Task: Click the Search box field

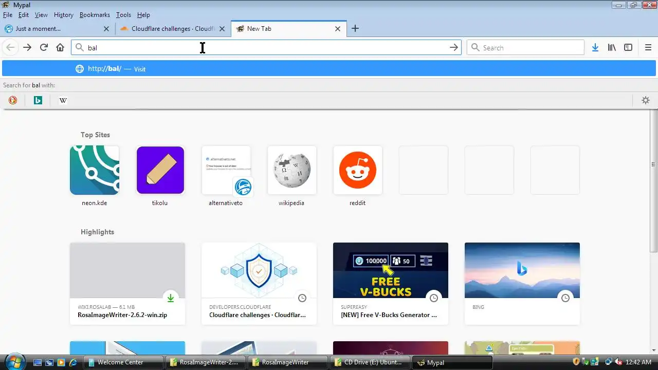Action: [x=525, y=47]
